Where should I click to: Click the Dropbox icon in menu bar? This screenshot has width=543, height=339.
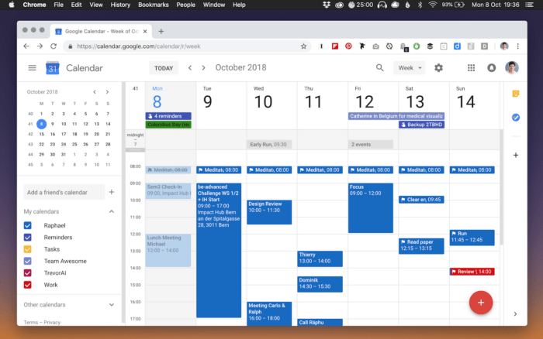327,5
